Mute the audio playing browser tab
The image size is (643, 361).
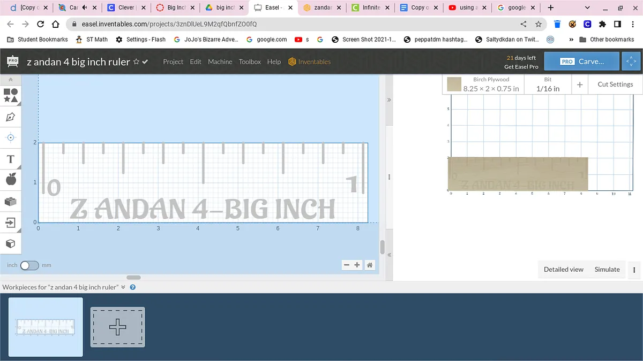click(x=85, y=8)
